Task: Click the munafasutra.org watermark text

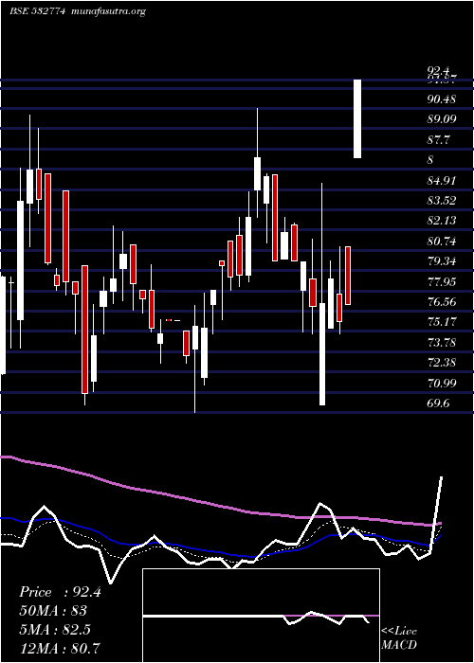Action: click(x=109, y=11)
